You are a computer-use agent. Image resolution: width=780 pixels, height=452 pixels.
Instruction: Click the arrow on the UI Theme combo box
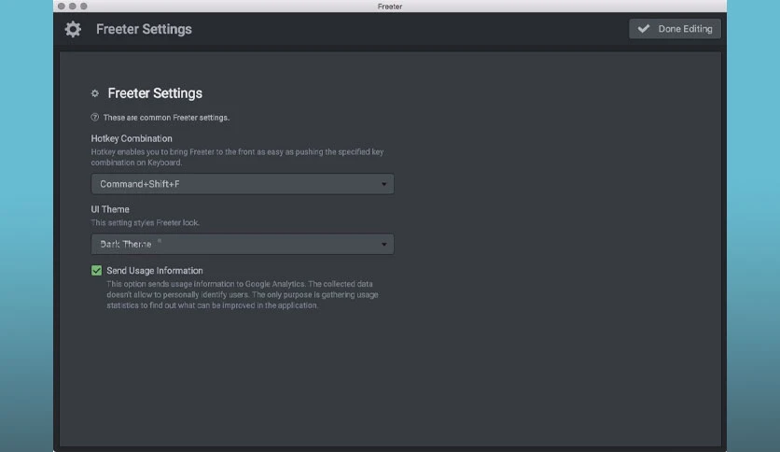coord(383,245)
